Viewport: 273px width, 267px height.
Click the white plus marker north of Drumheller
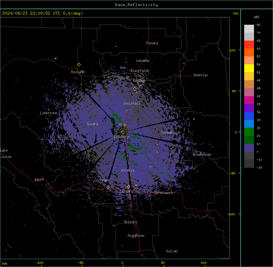point(194,119)
